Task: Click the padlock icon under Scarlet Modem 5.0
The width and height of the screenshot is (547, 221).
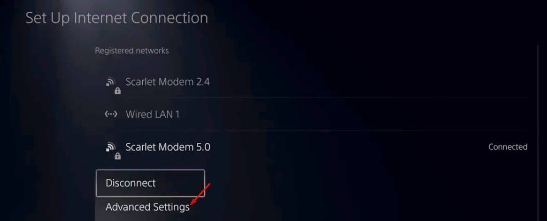Action: pos(118,156)
